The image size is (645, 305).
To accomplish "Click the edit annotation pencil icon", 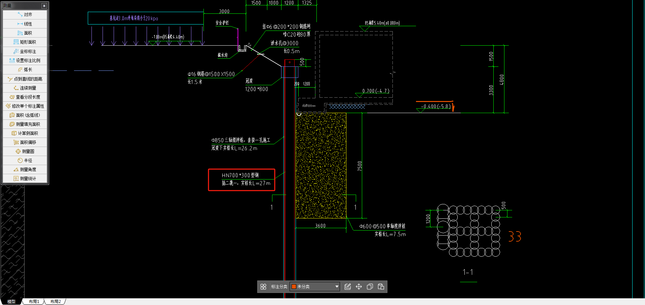I will click(x=348, y=287).
